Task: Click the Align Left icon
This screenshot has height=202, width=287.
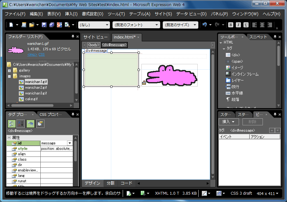Action: [x=254, y=25]
